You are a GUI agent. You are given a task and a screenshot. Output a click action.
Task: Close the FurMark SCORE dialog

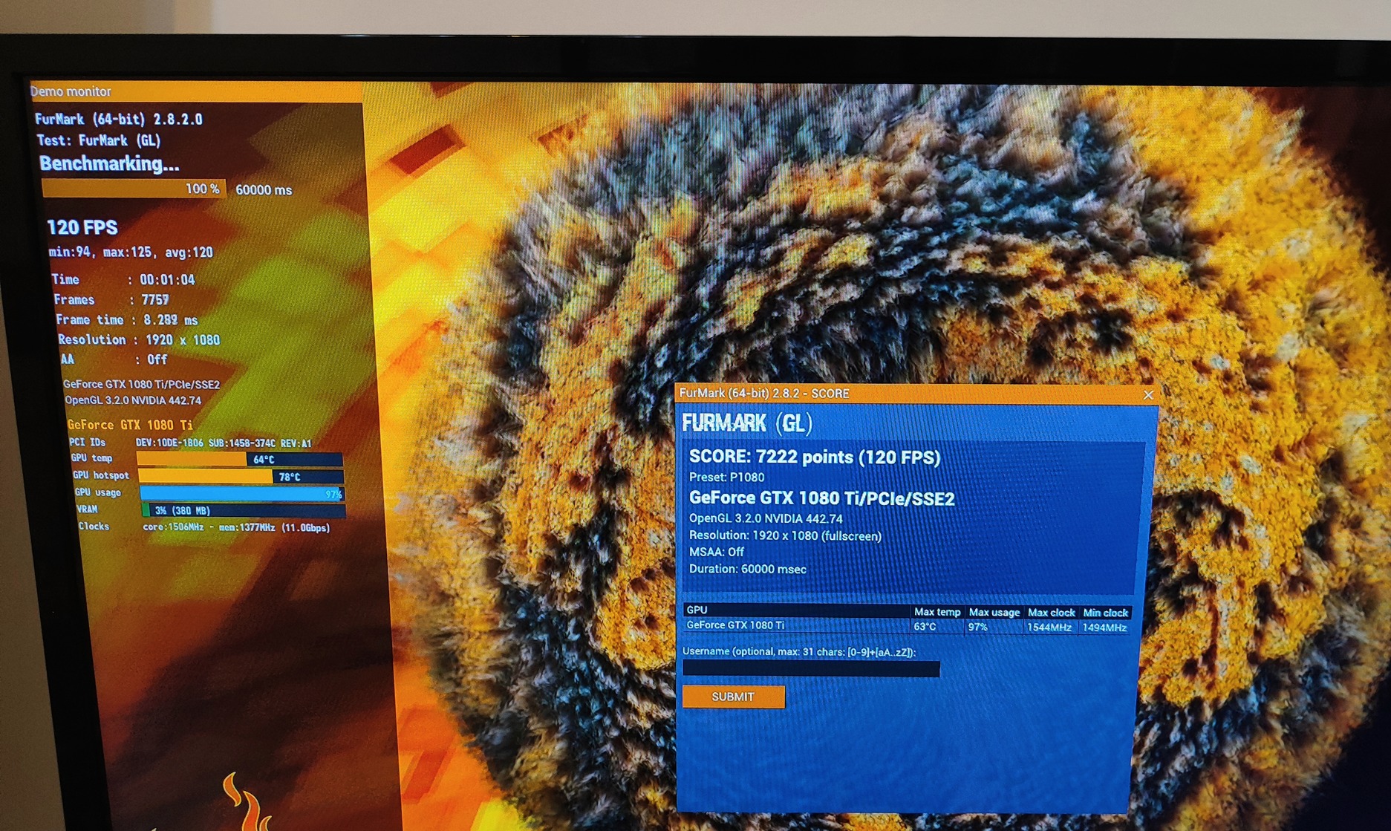tap(1148, 395)
